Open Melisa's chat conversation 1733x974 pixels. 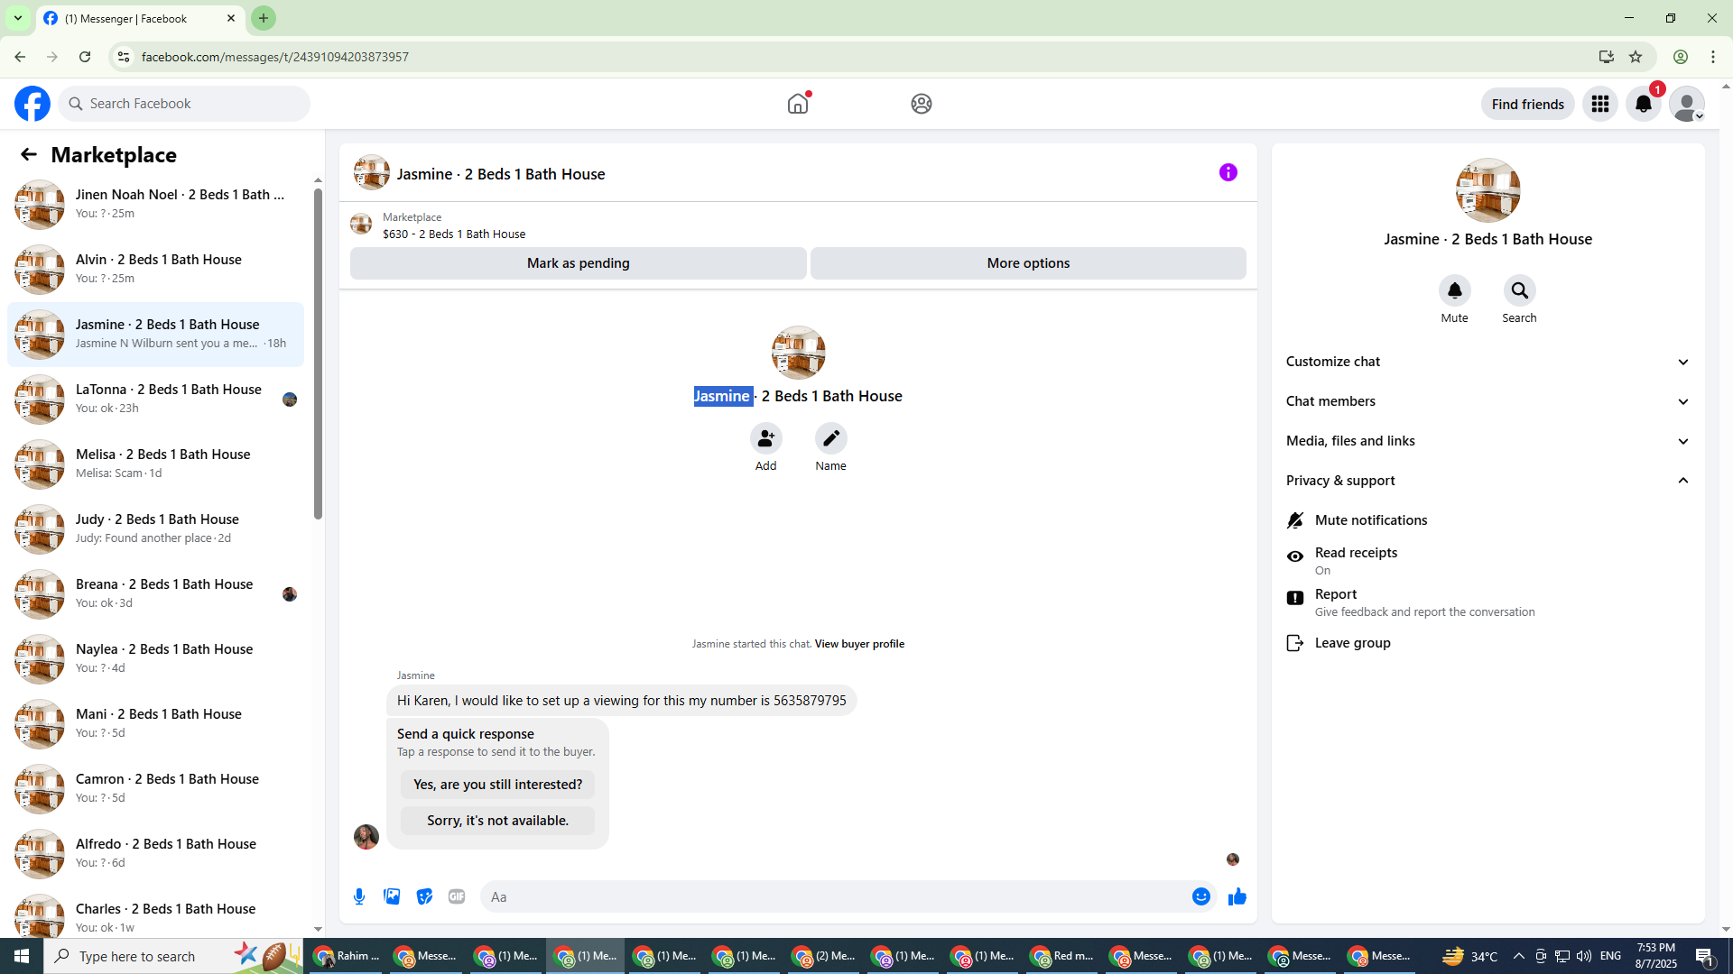(155, 464)
